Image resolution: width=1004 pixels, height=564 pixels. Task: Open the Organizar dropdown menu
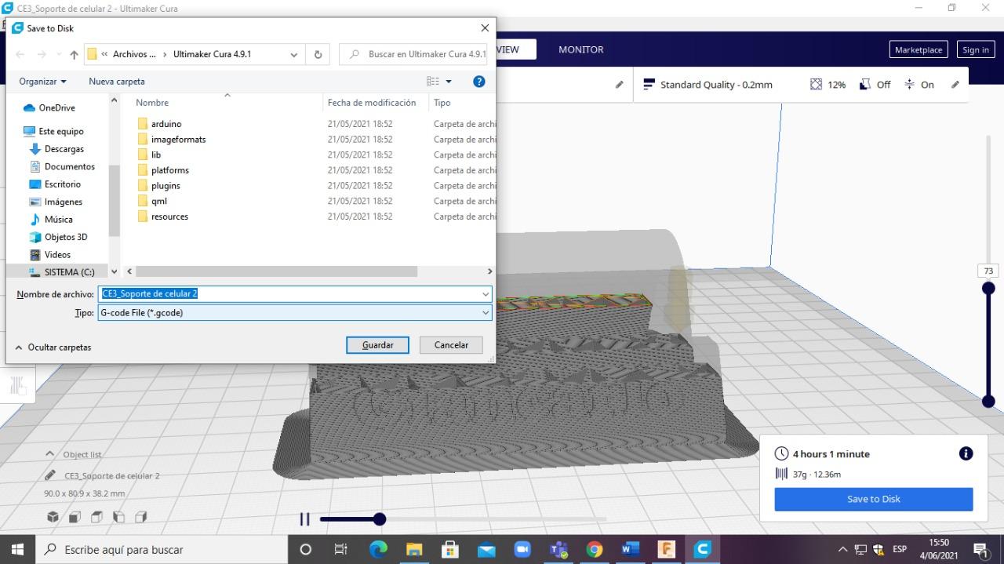[43, 82]
